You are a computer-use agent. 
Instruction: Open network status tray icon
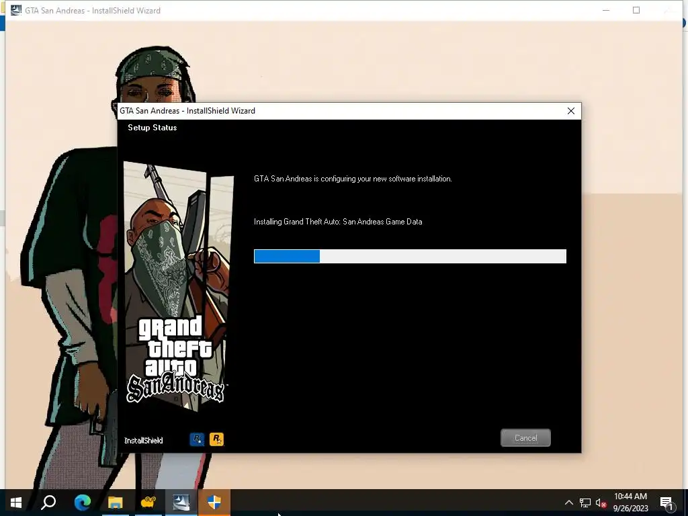pos(585,503)
